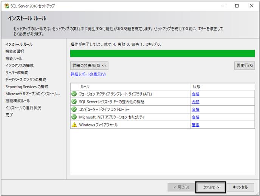The height and width of the screenshot is (196, 260).
Task: Open 警告 link for Windows ファイアウォール
Action: (x=195, y=125)
